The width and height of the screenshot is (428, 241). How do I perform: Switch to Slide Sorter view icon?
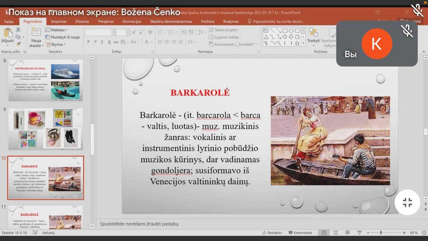(336, 233)
